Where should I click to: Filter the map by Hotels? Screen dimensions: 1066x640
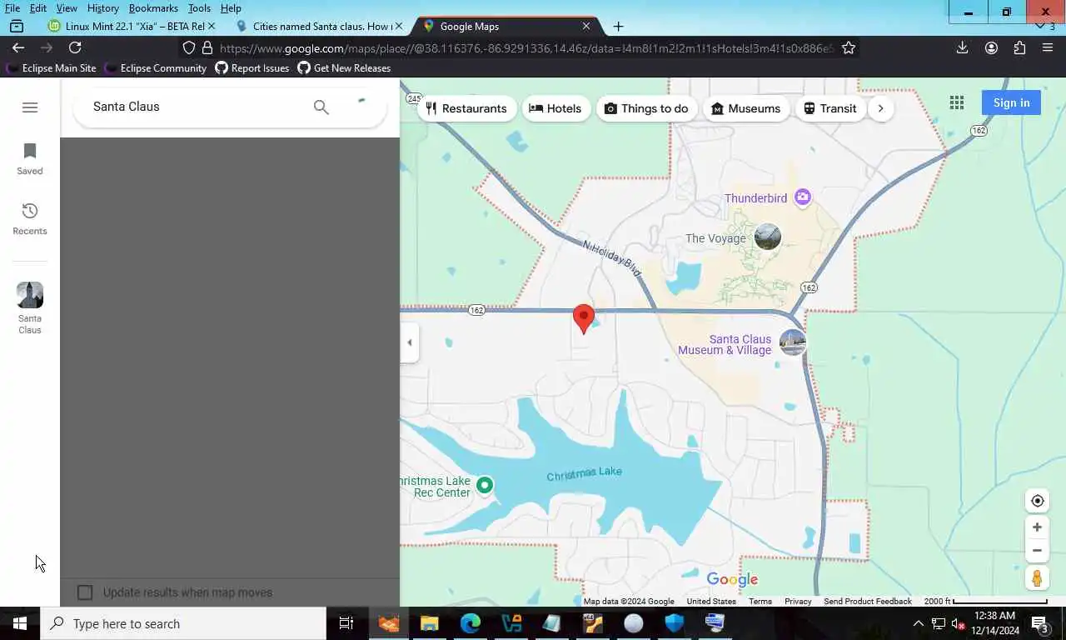pos(555,108)
